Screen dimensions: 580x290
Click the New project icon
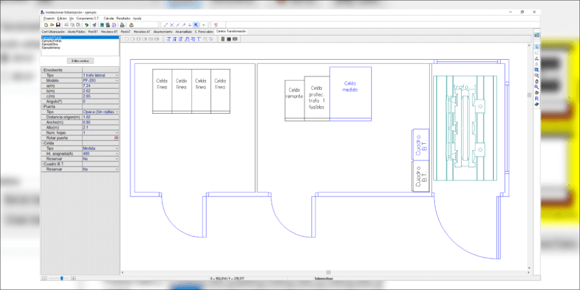[46, 25]
